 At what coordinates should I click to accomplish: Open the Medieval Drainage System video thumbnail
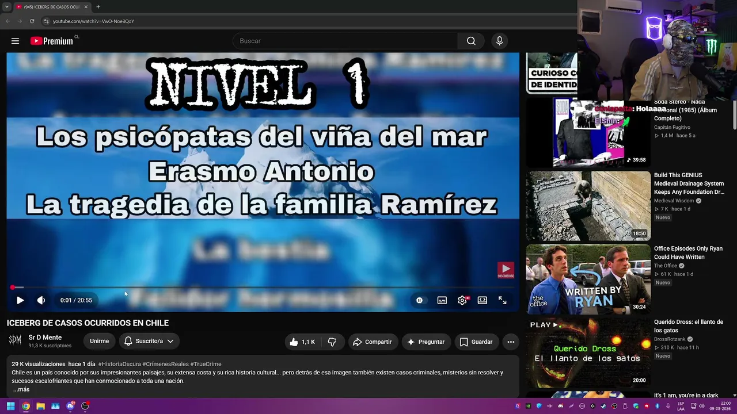point(588,206)
